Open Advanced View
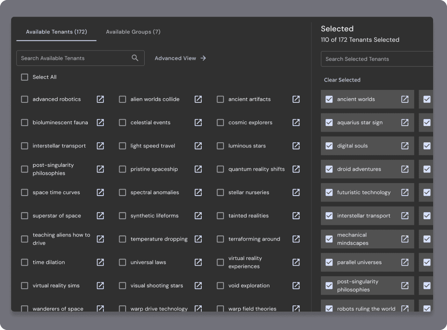 tap(180, 58)
